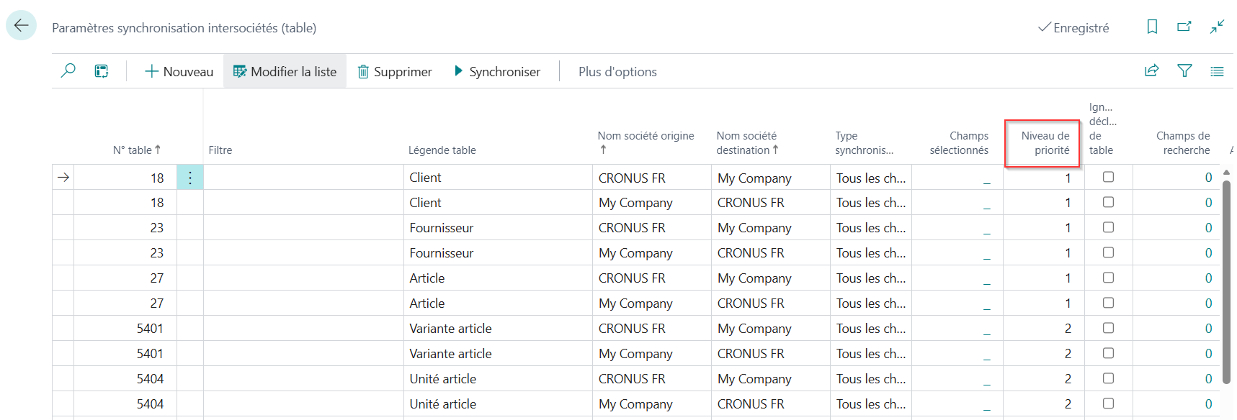Click table number 27 in My Company origin row

tap(156, 303)
